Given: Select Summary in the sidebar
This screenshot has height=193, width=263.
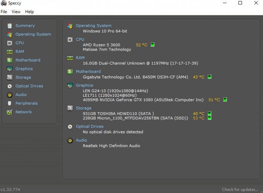Looking at the screenshot, I should point(25,26).
